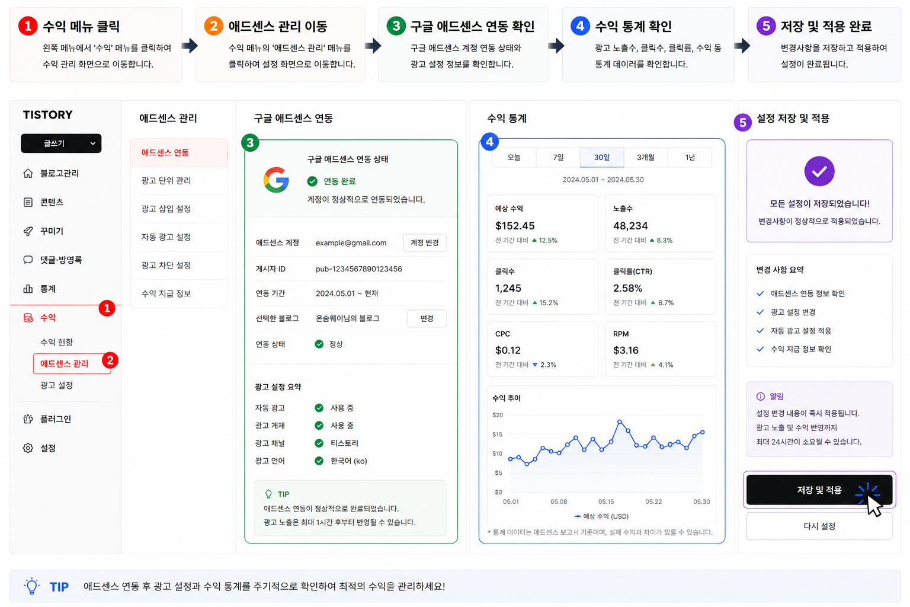Click the 예상 수익 (USD) chart legend
The width and height of the screenshot is (910, 607).
[x=601, y=516]
